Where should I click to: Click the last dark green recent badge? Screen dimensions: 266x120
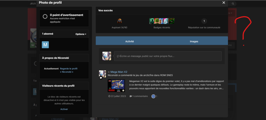click(x=172, y=21)
